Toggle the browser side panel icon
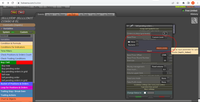Image resolution: width=200 pixels, height=102 pixels. pos(188,3)
